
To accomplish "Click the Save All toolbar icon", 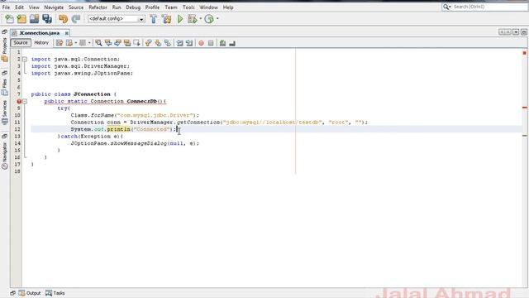I will point(47,19).
